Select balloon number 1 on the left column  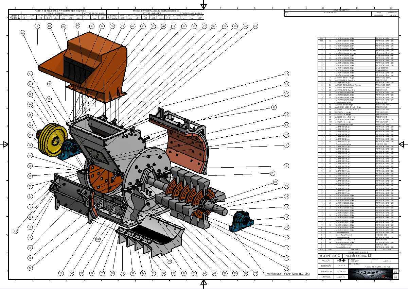click(x=30, y=206)
